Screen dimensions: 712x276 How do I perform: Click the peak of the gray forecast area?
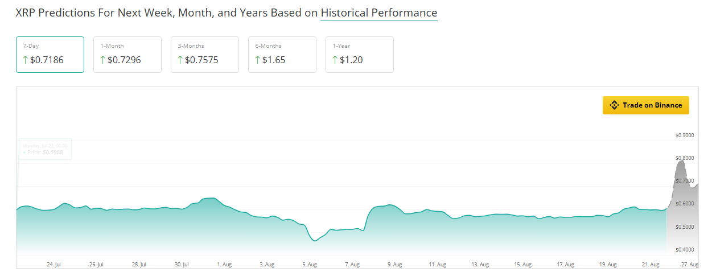(681, 160)
